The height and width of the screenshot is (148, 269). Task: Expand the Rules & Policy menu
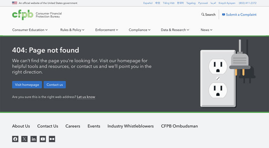click(x=72, y=30)
